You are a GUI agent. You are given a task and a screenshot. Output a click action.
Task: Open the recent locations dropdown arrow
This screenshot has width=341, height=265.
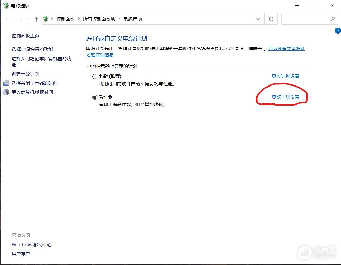pyautogui.click(x=29, y=19)
